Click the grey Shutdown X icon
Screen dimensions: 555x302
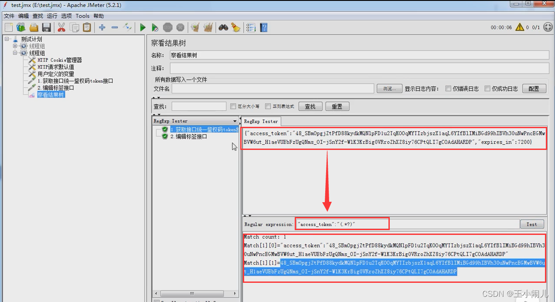click(180, 27)
